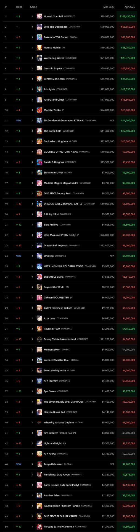Open the Blue Archive title link

click(x=51, y=225)
